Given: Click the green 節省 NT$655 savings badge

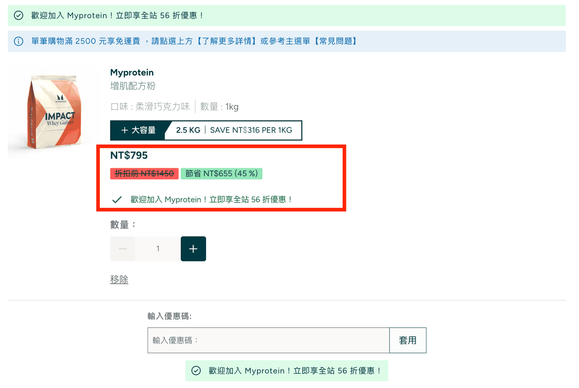Looking at the screenshot, I should (221, 174).
